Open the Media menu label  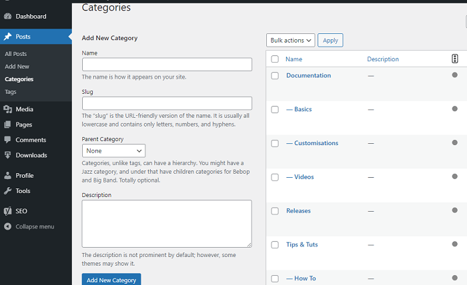tap(25, 109)
